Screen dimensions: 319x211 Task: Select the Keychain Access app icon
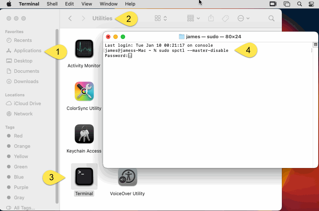(84, 134)
